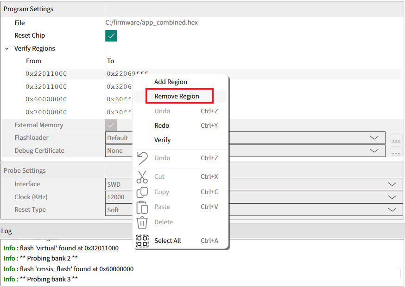Image resolution: width=405 pixels, height=287 pixels.
Task: Click Redo in the context menu
Action: click(x=162, y=126)
